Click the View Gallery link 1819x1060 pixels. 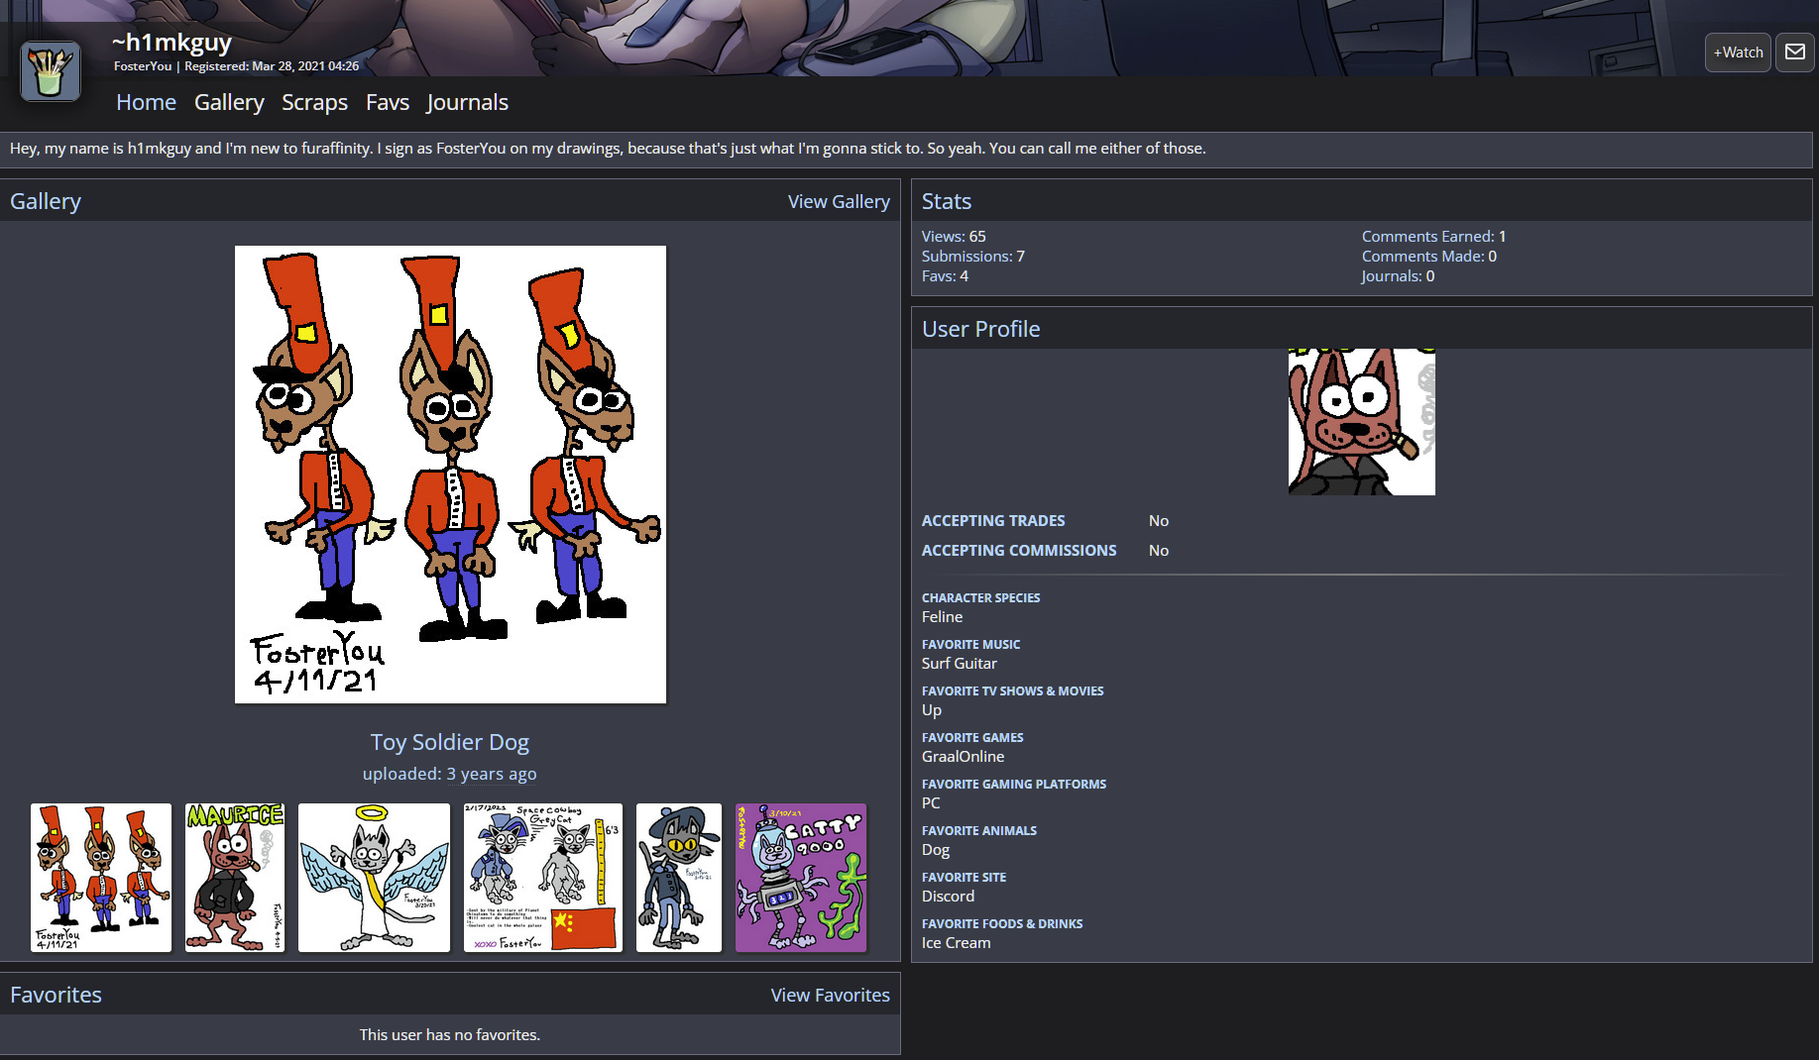(838, 201)
